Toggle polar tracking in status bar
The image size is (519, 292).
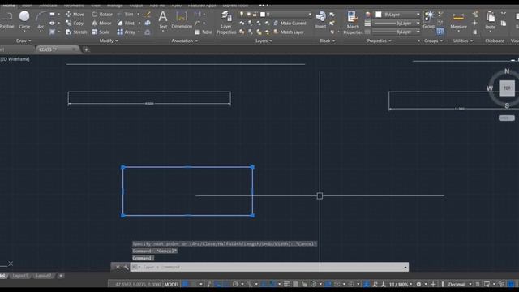(235, 284)
